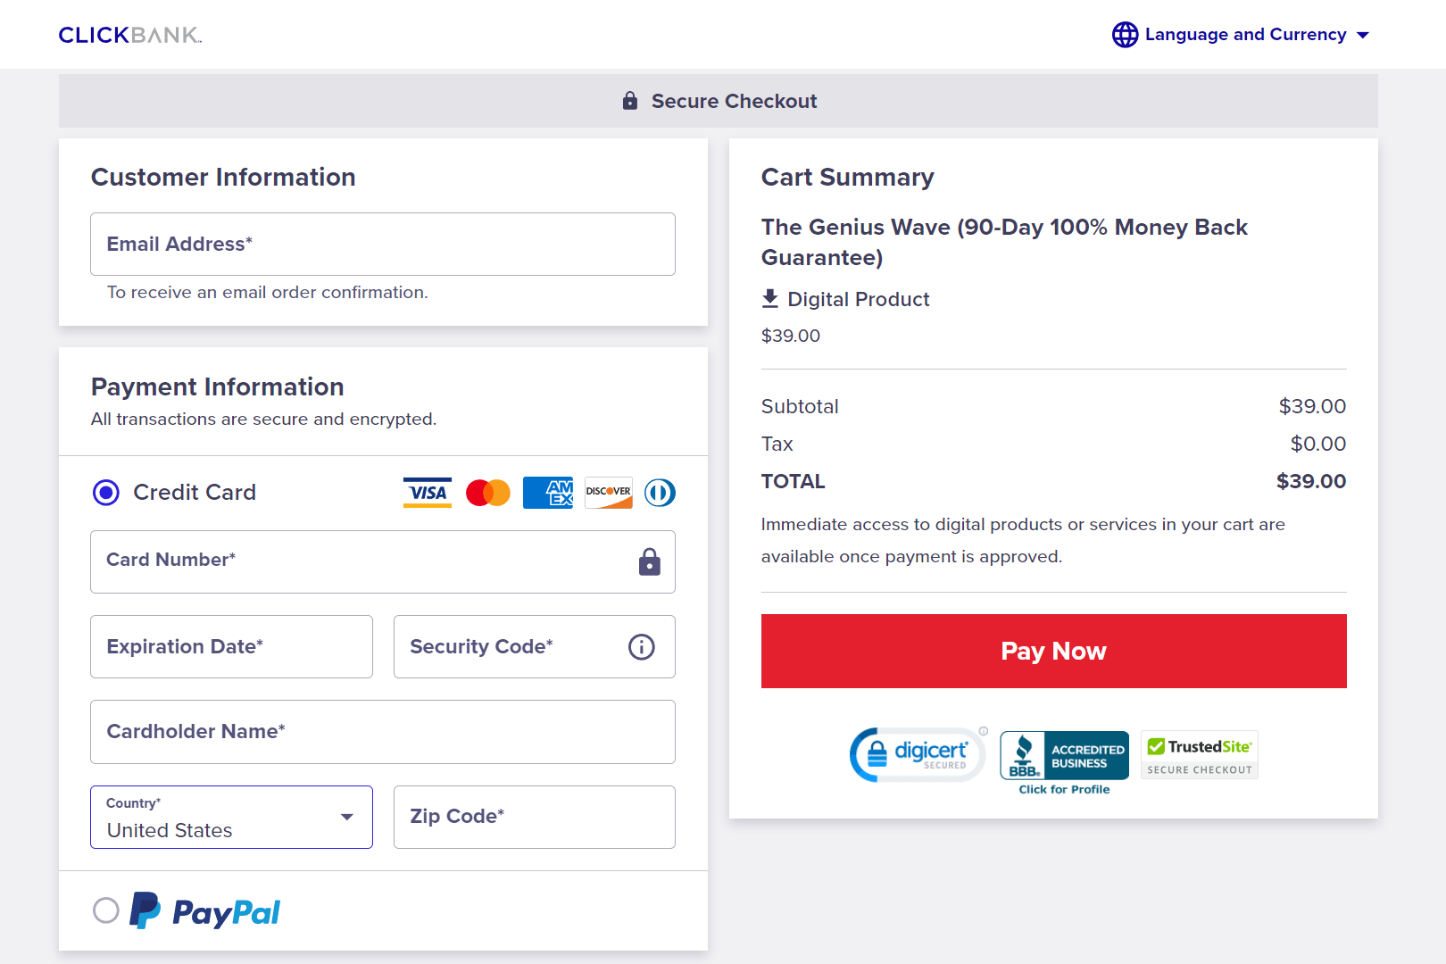Click The Genius Wave product title
This screenshot has width=1446, height=964.
coord(1004,242)
